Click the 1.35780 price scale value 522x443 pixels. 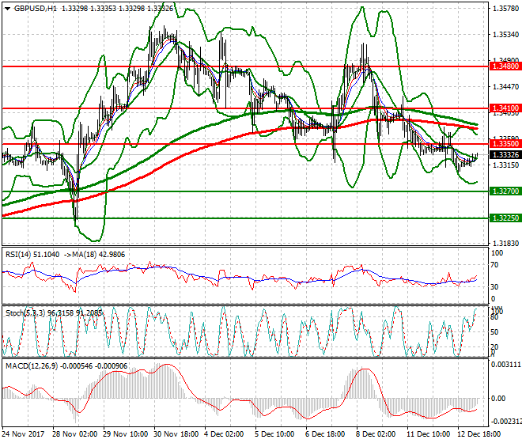[505, 9]
